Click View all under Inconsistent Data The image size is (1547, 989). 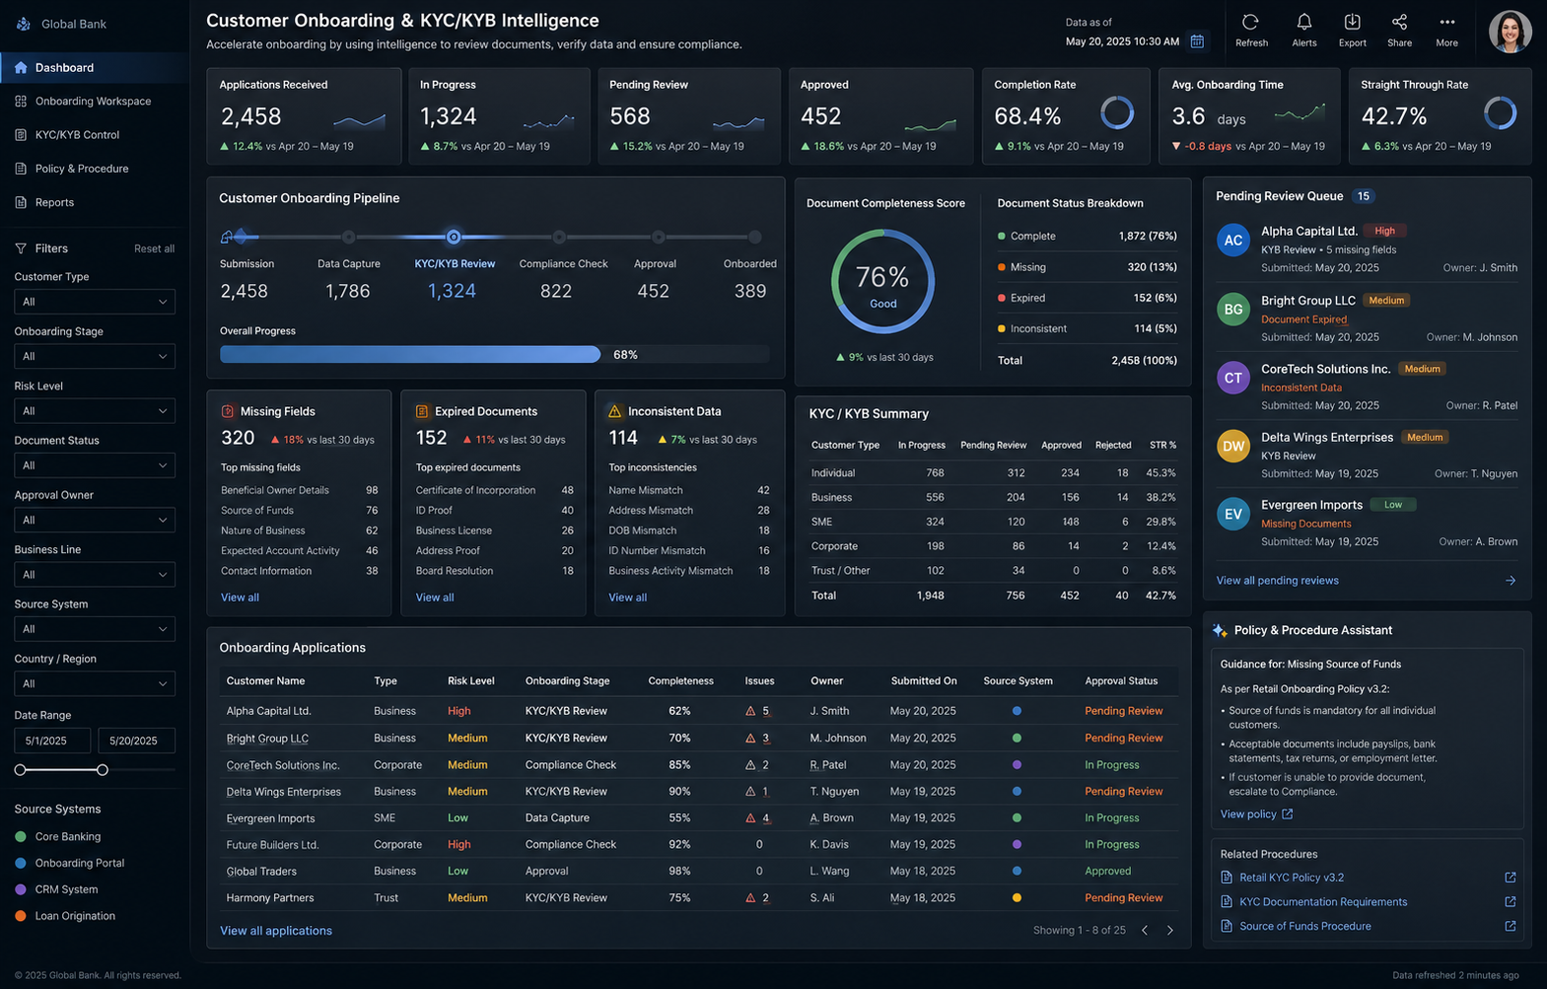coord(627,598)
